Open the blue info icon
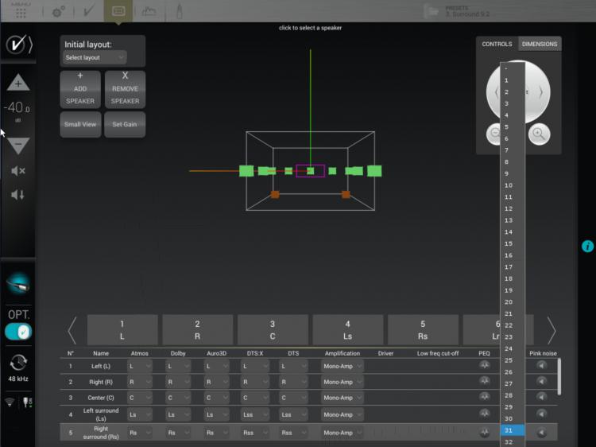The height and width of the screenshot is (447, 596). point(588,247)
